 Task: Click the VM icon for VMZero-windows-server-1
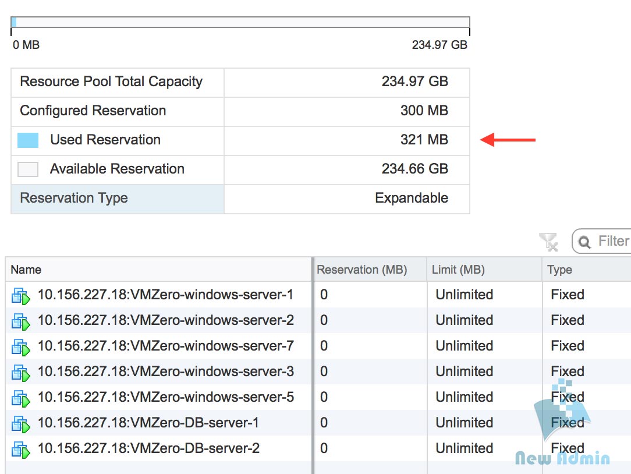tap(20, 296)
